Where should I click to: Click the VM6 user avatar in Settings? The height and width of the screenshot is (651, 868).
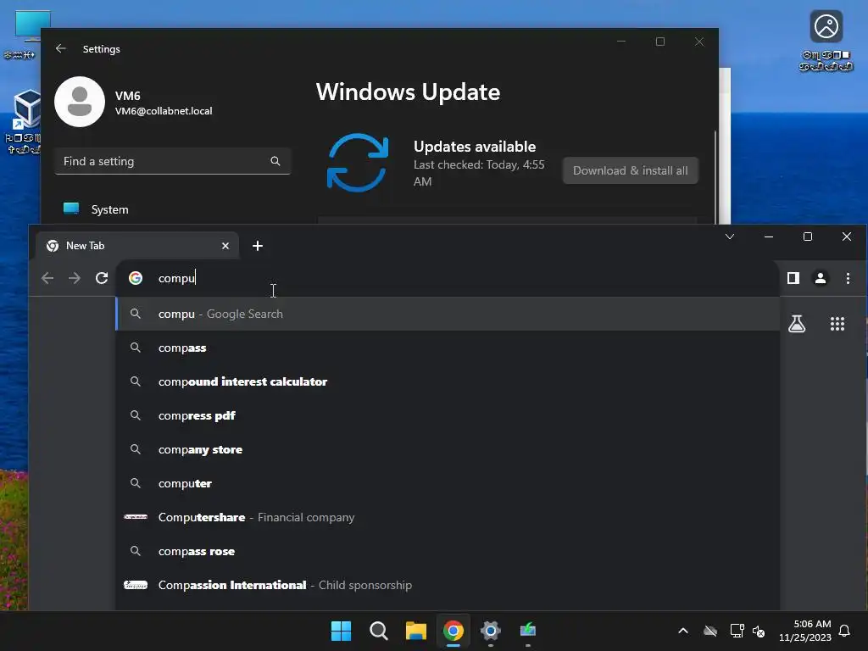click(80, 102)
